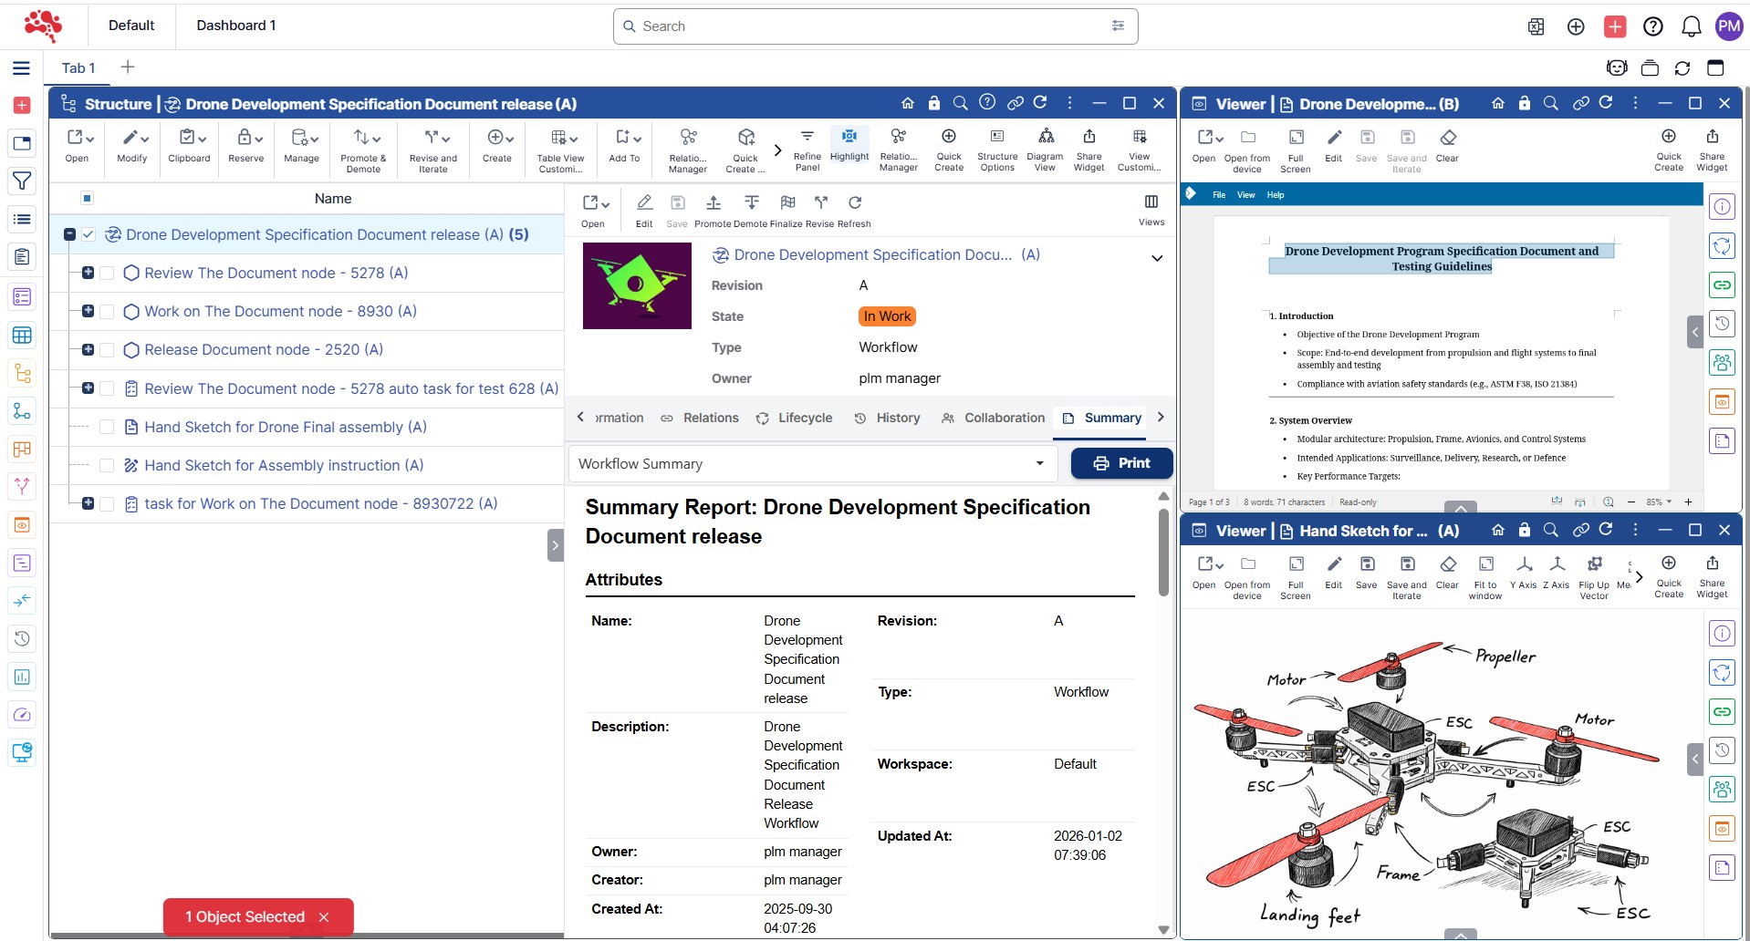1750x941 pixels.
Task: Uncheck the Drone Development Specification root checkbox
Action: coord(89,235)
